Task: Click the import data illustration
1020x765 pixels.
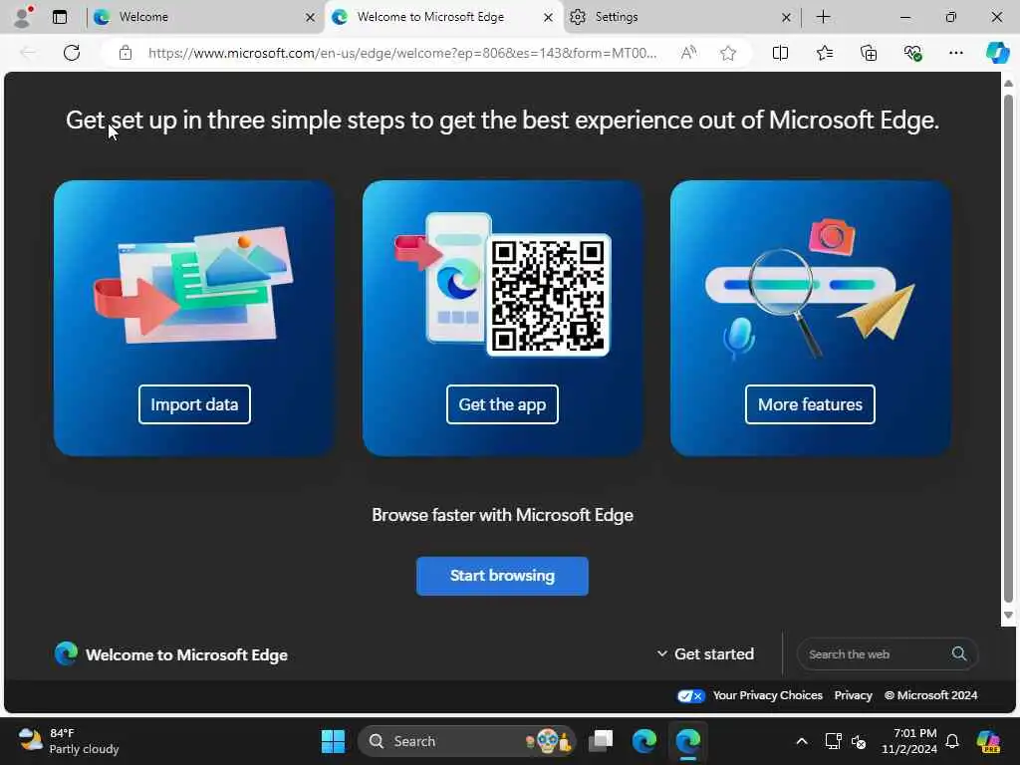Action: click(193, 284)
